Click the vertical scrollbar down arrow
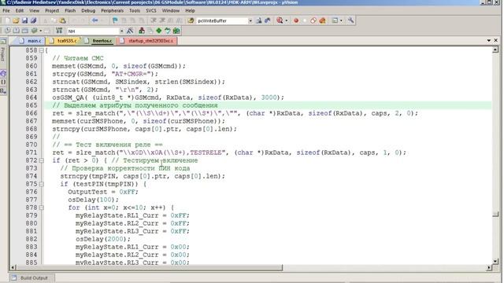 (x=495, y=261)
